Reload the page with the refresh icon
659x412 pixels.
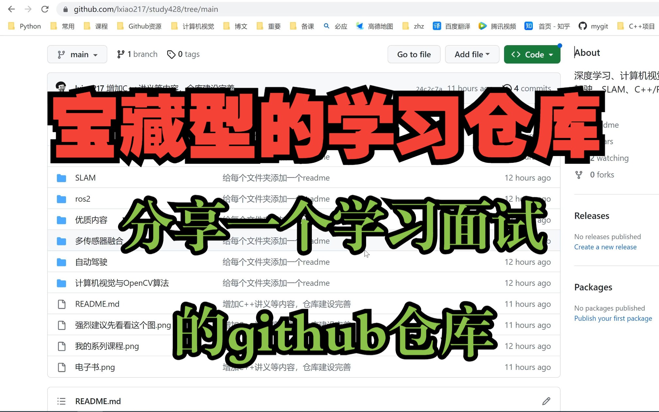pyautogui.click(x=45, y=9)
